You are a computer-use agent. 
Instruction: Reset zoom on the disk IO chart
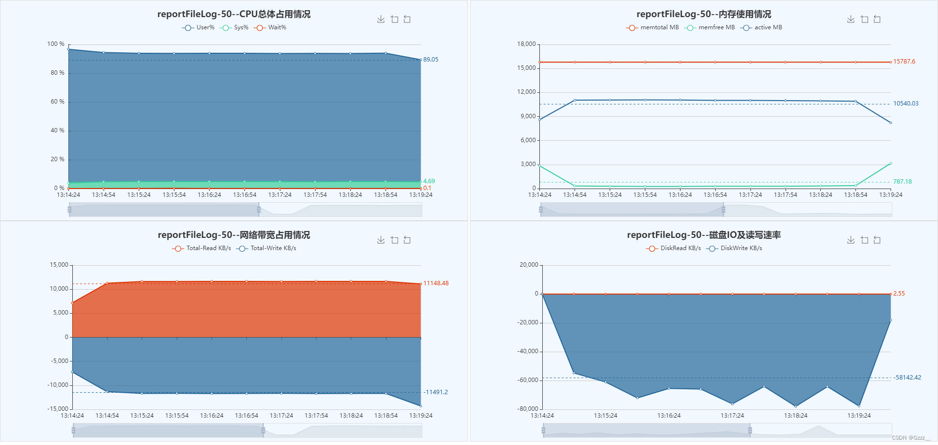(x=877, y=240)
